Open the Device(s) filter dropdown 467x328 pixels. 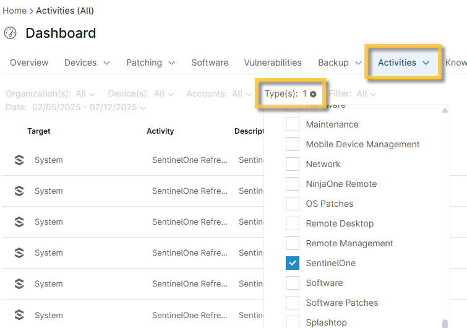136,94
